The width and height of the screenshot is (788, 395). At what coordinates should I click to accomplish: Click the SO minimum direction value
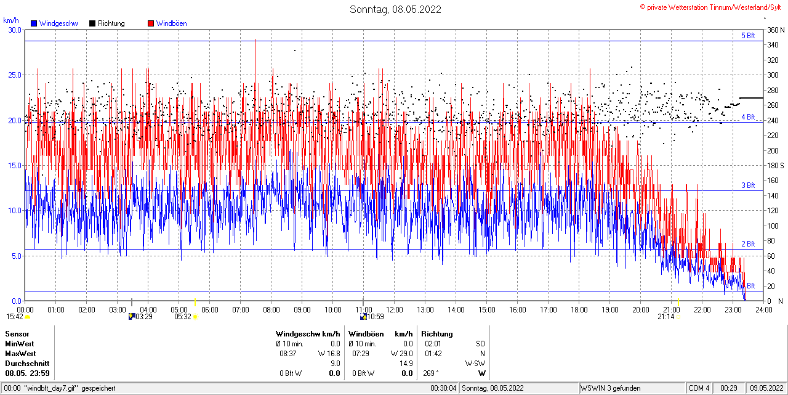click(x=480, y=344)
